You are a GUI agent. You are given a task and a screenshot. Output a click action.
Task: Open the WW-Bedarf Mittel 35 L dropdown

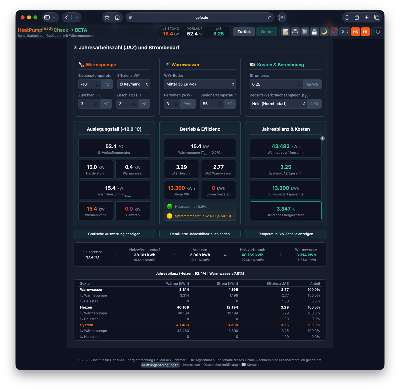coord(200,84)
